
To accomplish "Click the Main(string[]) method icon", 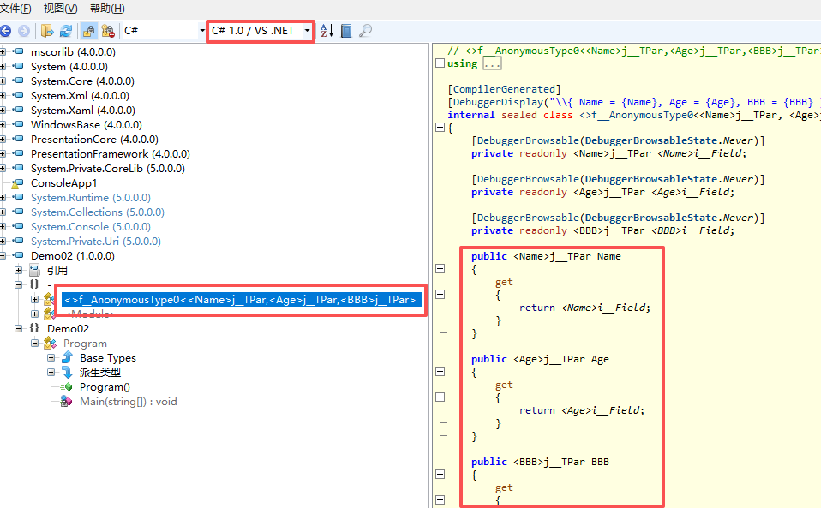I will coord(67,402).
